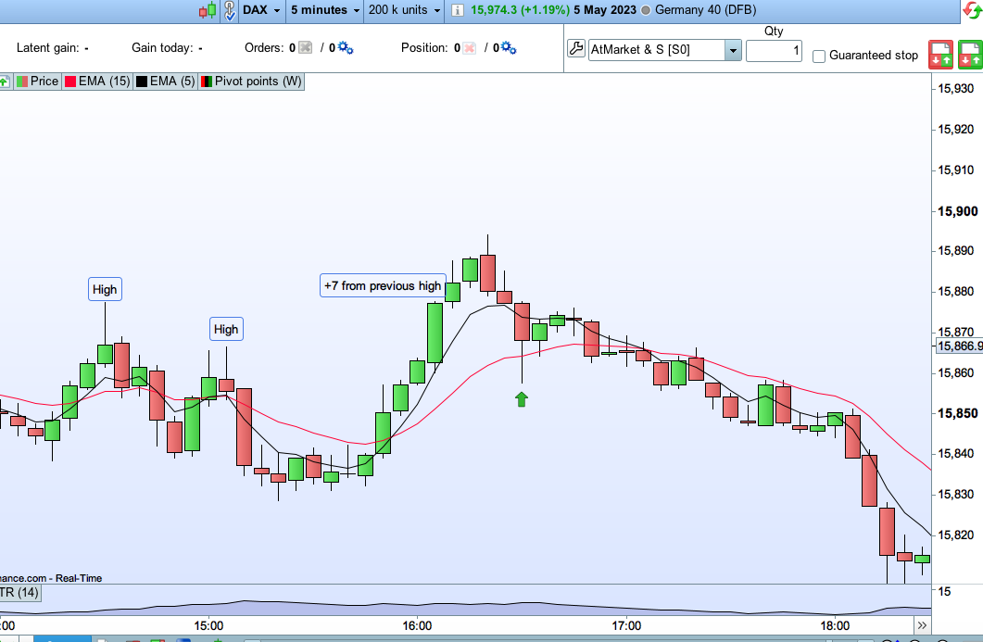Image resolution: width=983 pixels, height=642 pixels.
Task: Click the black EMA (5) color swatch
Action: point(142,82)
